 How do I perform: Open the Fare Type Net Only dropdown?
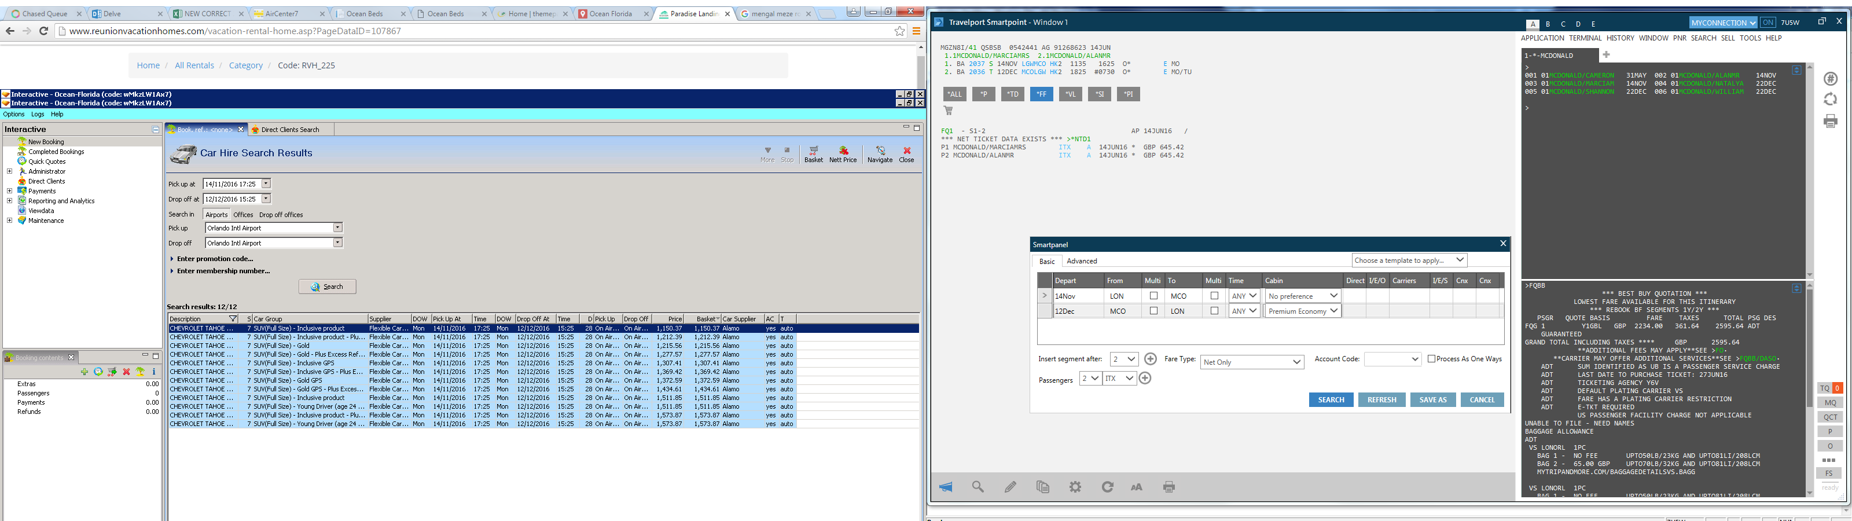[1296, 362]
